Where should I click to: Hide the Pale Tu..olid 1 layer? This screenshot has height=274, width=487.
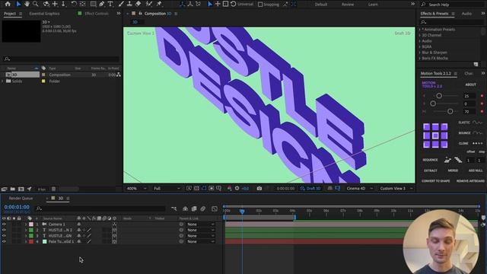[4, 241]
